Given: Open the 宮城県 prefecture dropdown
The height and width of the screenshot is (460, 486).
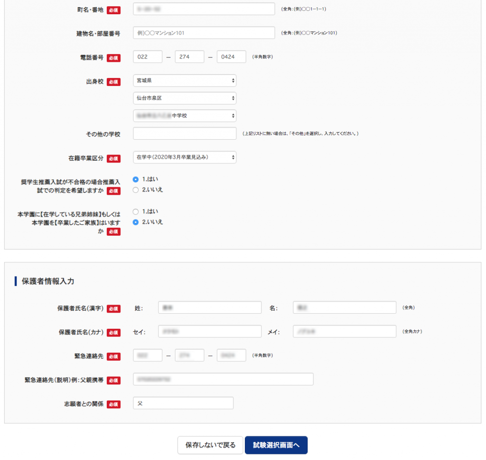Looking at the screenshot, I should tap(185, 81).
